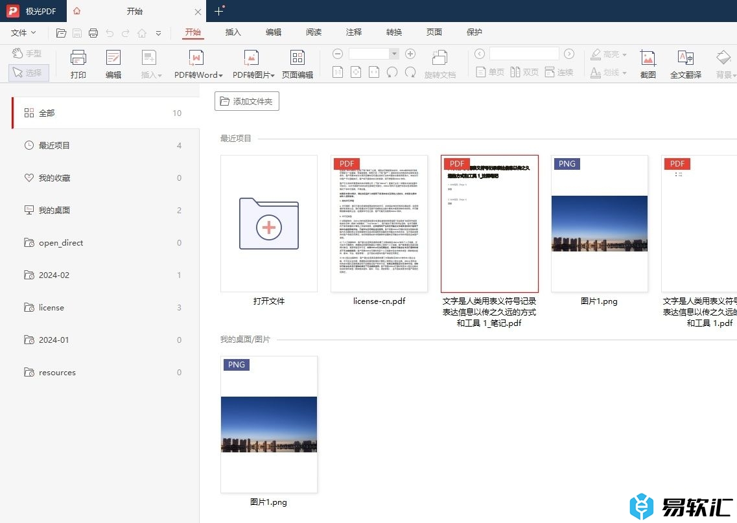
Task: Click the rotate clockwise icon
Action: click(410, 72)
